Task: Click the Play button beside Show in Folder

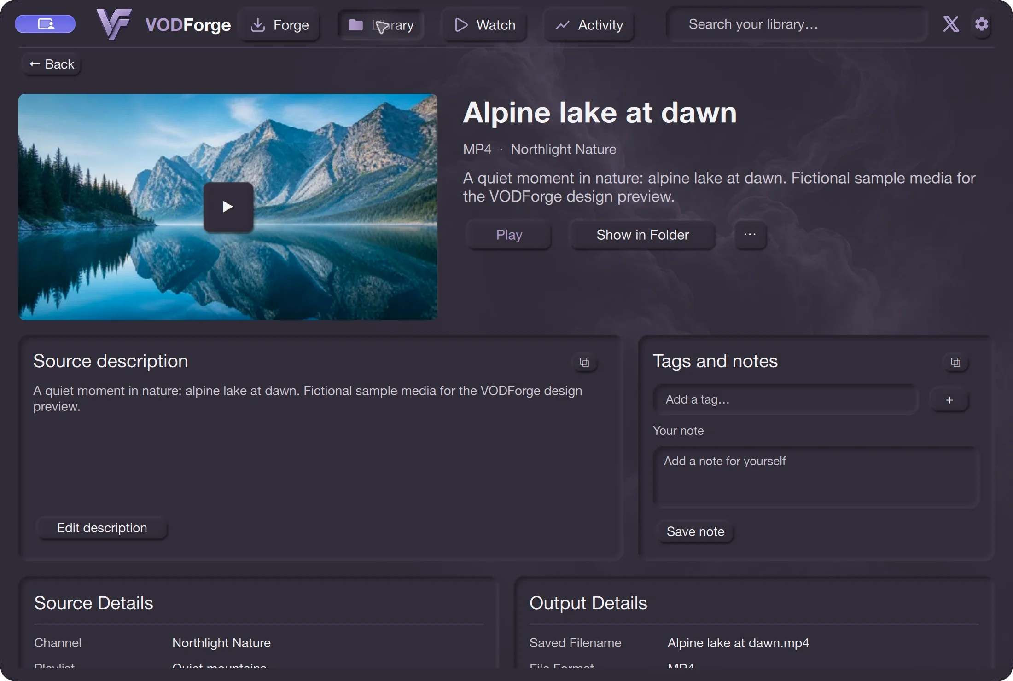Action: pos(509,235)
